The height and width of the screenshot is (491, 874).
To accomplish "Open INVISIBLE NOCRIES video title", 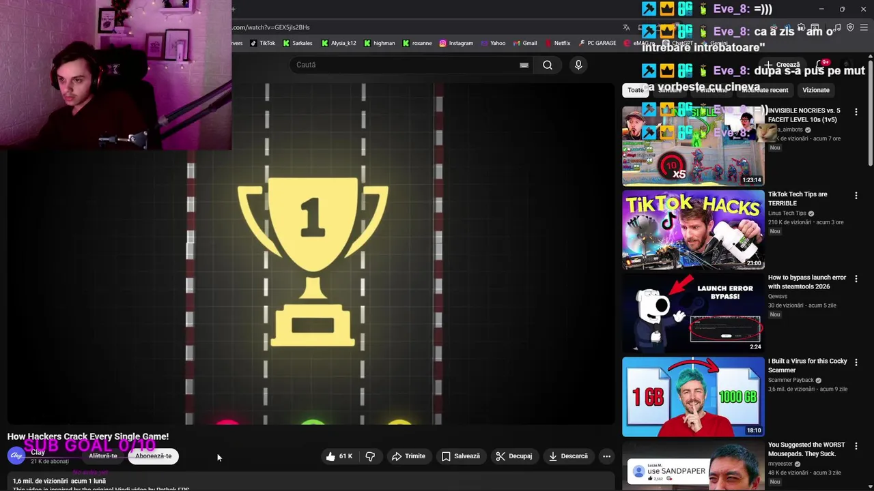I will tap(804, 115).
